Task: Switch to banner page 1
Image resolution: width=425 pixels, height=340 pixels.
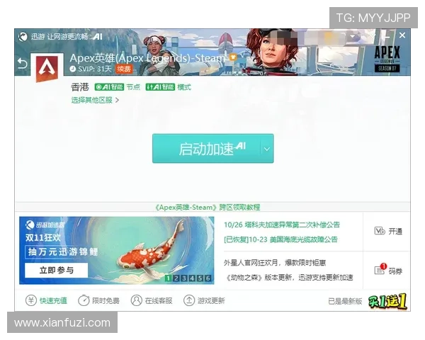Action: (169, 278)
